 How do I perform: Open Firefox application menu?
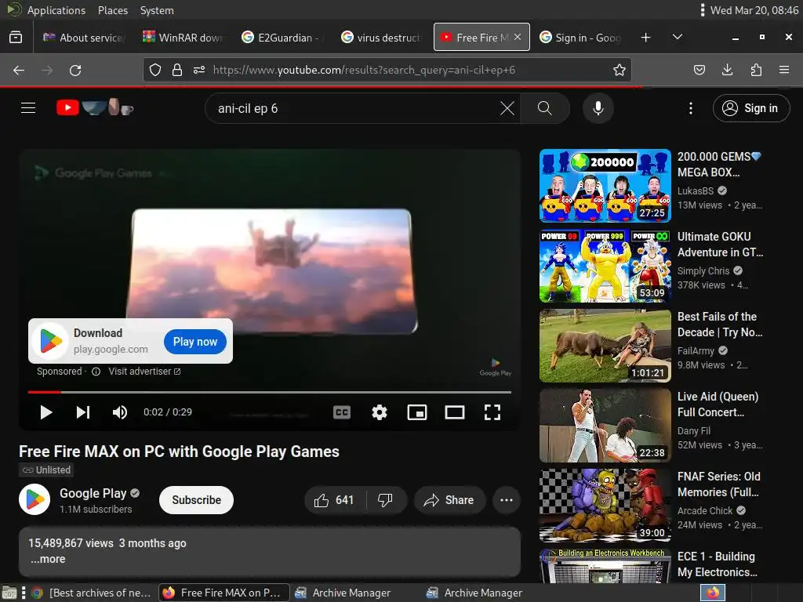(x=784, y=70)
